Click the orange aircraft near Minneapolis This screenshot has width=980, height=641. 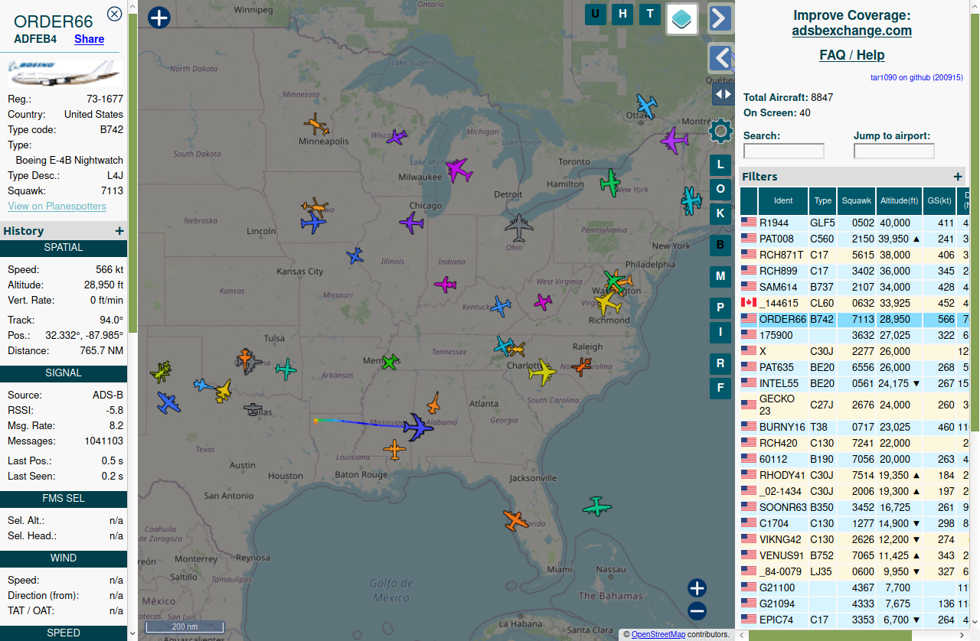(316, 125)
